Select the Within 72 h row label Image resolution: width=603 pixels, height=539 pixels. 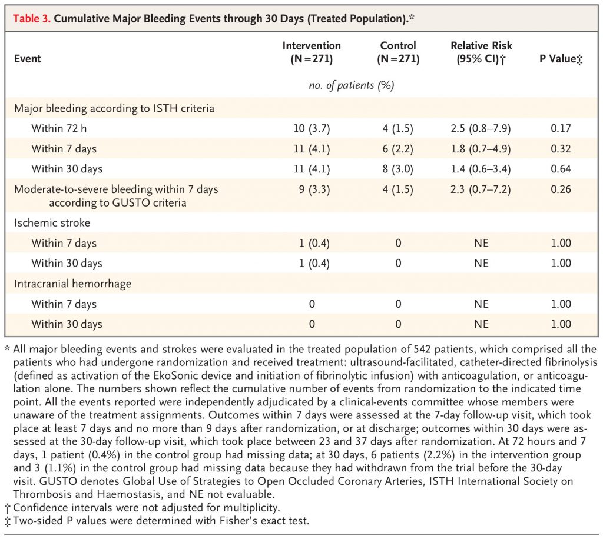tap(59, 128)
